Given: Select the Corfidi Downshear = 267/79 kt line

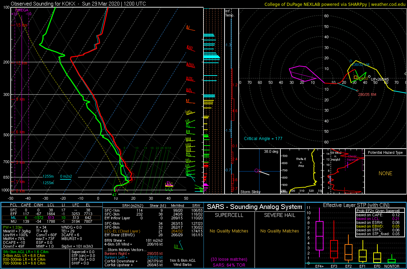Looking at the screenshot, I should tap(133, 261).
